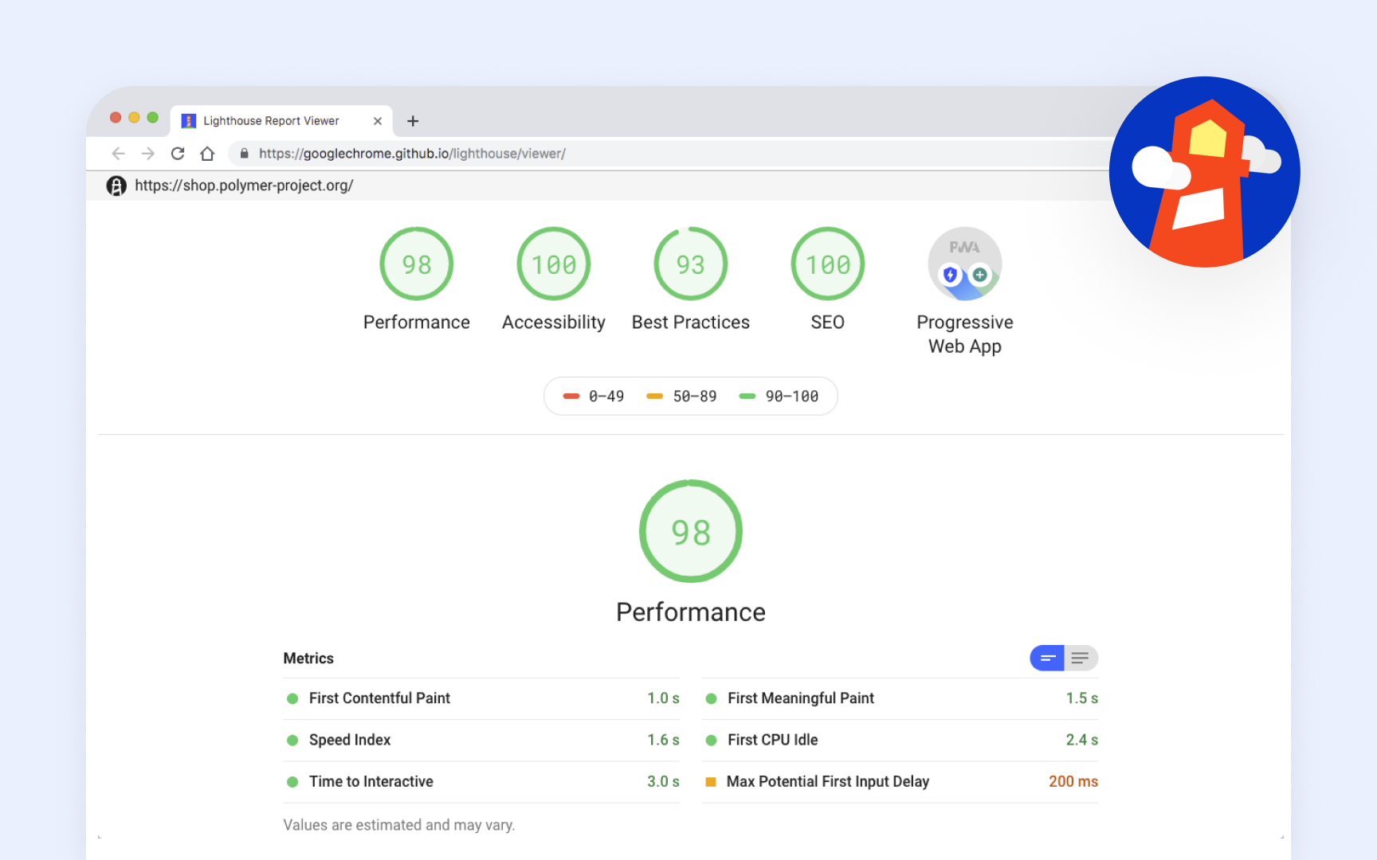
Task: Click the large Performance 98 gauge
Action: click(x=691, y=531)
